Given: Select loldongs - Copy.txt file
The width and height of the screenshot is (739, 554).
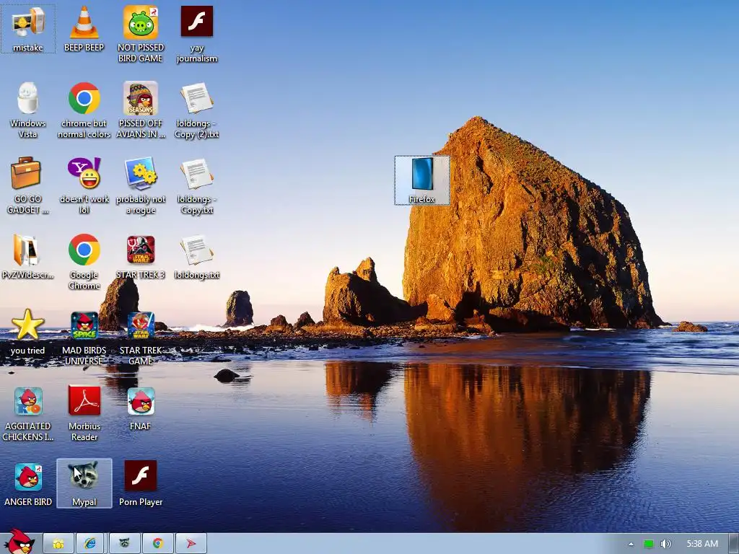Looking at the screenshot, I should click(x=197, y=185).
